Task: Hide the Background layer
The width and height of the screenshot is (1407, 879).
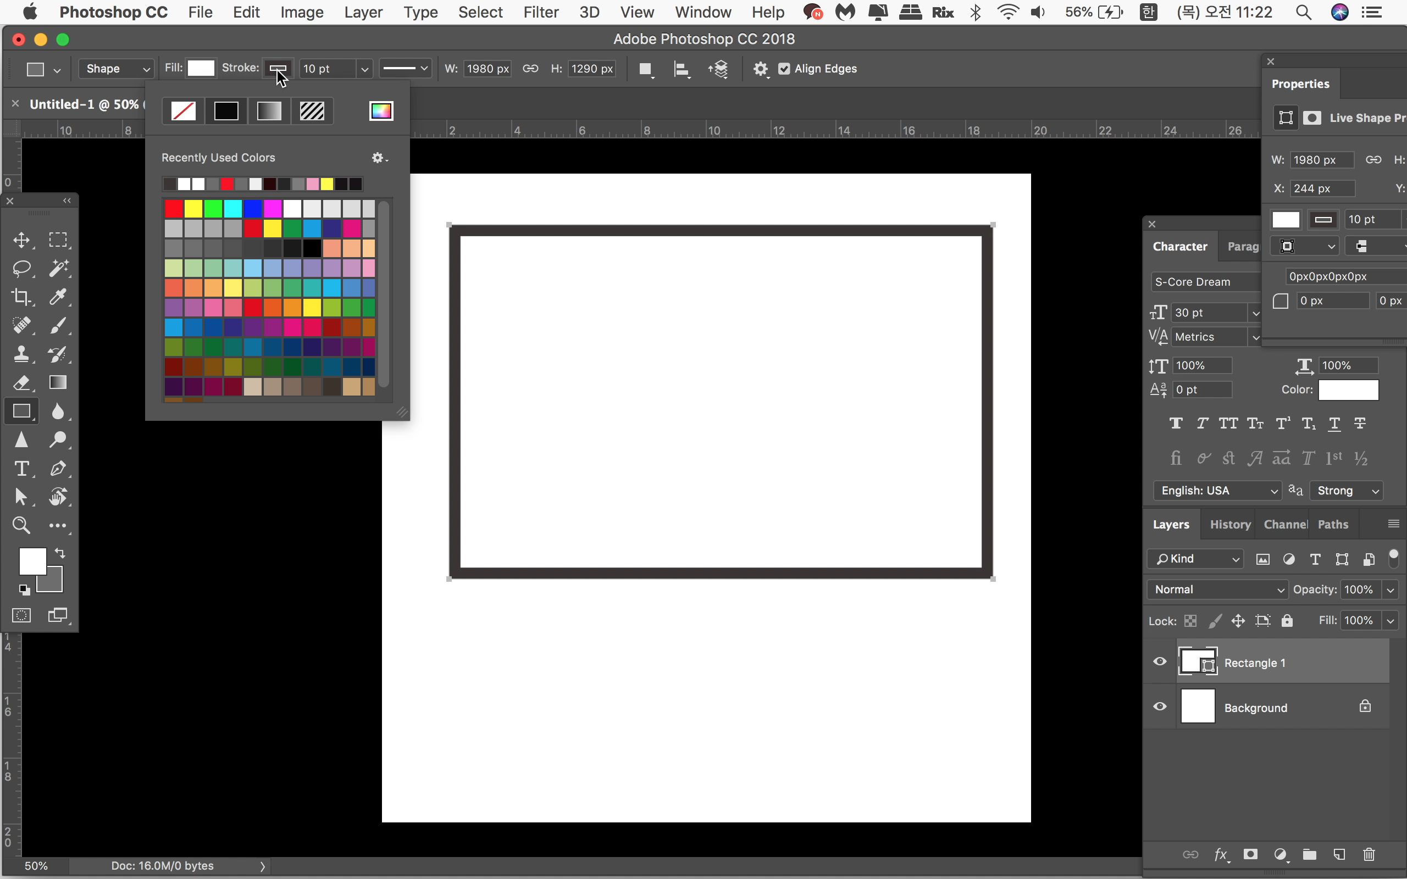Action: pos(1160,707)
